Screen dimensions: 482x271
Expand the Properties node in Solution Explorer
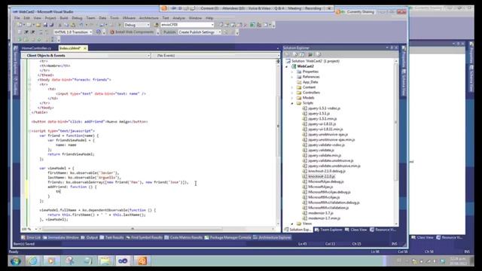click(x=292, y=72)
